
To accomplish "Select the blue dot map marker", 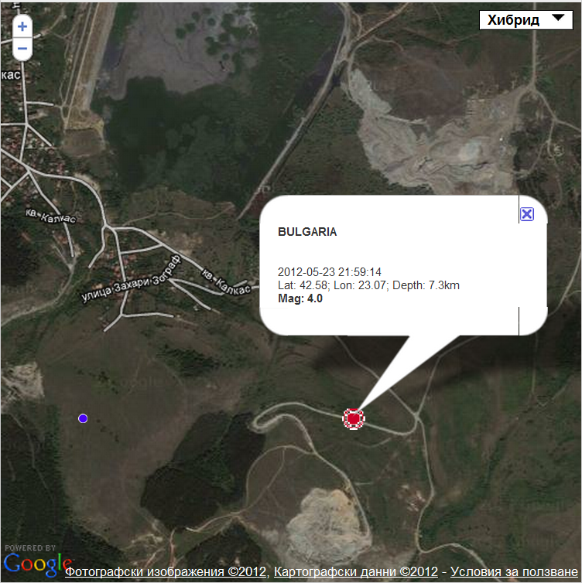I will pos(83,418).
